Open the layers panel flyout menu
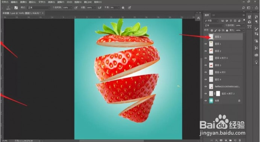260x142 pixels. (243, 15)
